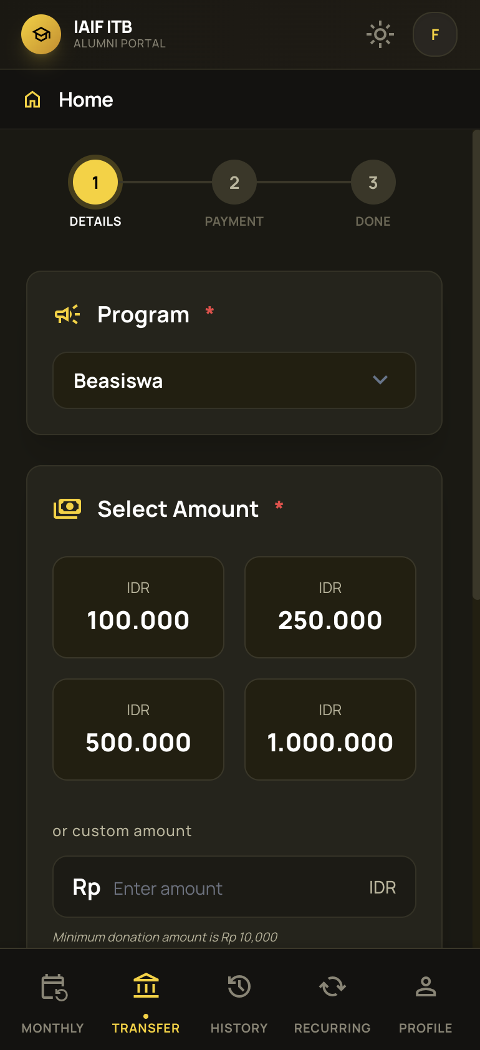Toggle the light/dark theme sun icon

[x=380, y=34]
